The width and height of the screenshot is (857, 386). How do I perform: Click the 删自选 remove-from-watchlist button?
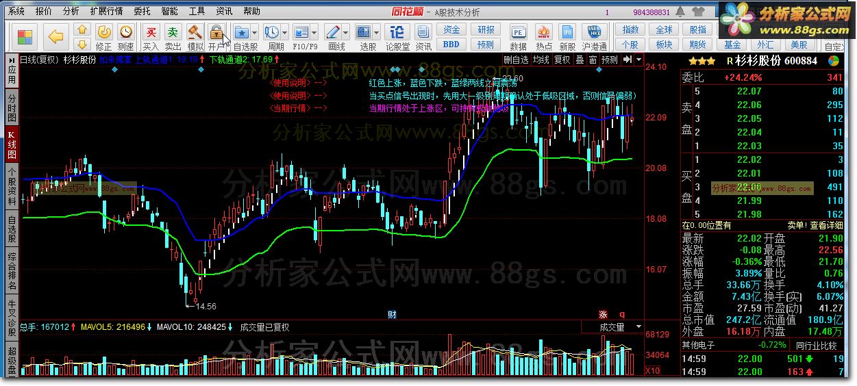click(516, 60)
